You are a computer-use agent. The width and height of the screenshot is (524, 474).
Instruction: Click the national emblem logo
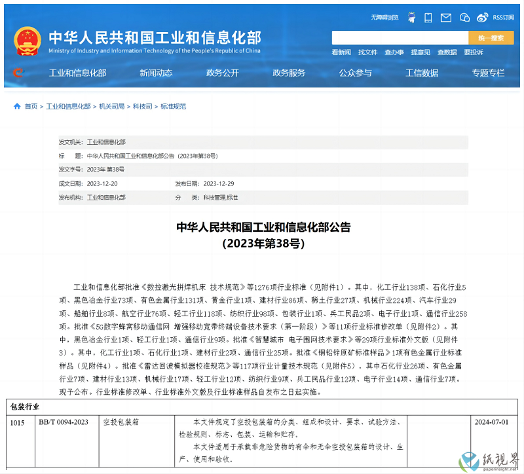pyautogui.click(x=28, y=41)
